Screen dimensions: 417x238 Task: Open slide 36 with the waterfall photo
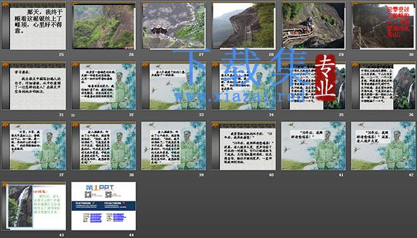(384, 86)
